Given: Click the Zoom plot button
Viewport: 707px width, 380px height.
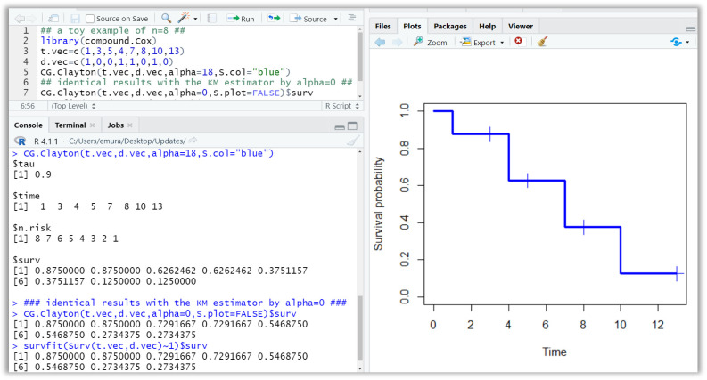Looking at the screenshot, I should click(430, 42).
